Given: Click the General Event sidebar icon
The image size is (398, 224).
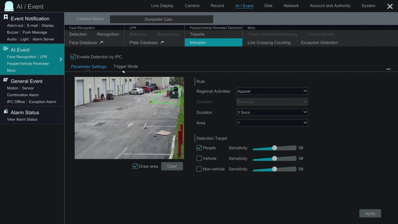Looking at the screenshot, I should click(6, 80).
